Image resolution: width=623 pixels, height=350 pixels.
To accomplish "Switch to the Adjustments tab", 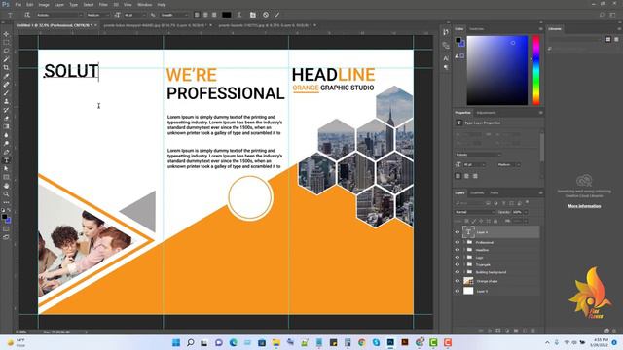I will click(486, 113).
